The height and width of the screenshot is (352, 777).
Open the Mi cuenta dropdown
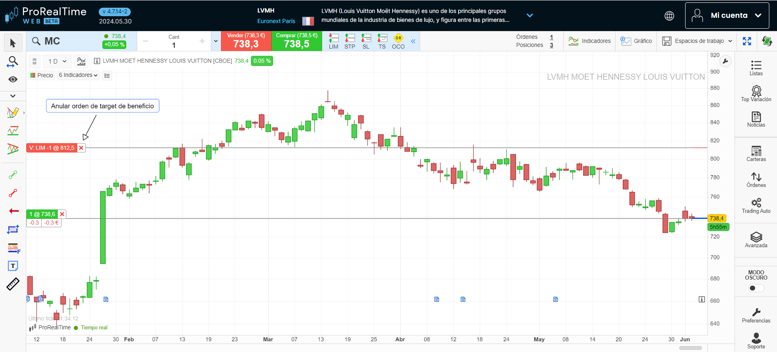[727, 15]
